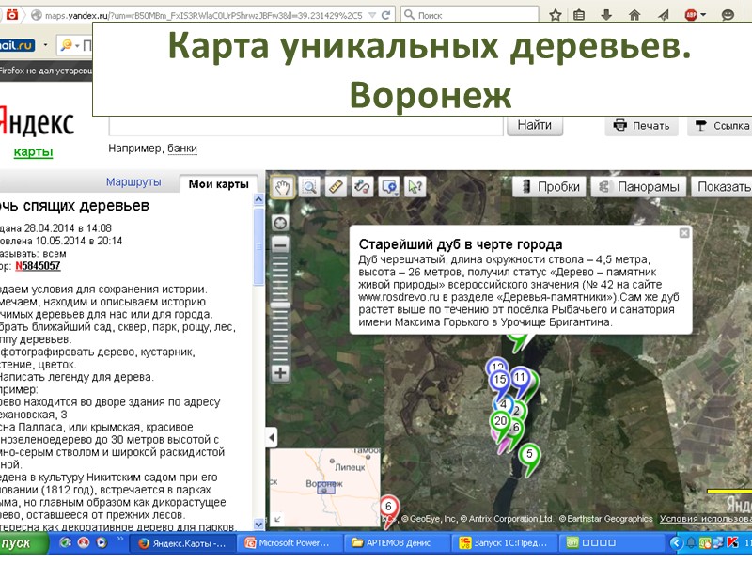Toggle the Панорамы panoramas layer
752x564 pixels.
(x=639, y=186)
